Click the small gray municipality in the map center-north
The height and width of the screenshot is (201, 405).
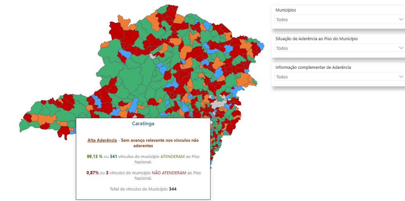(153, 56)
